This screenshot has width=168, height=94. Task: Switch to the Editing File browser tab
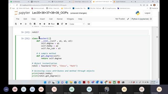40,2
